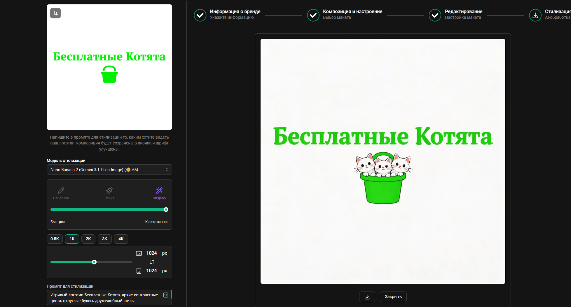The height and width of the screenshot is (307, 571).
Task: Select the Шедевр magic wand preset
Action: click(159, 193)
